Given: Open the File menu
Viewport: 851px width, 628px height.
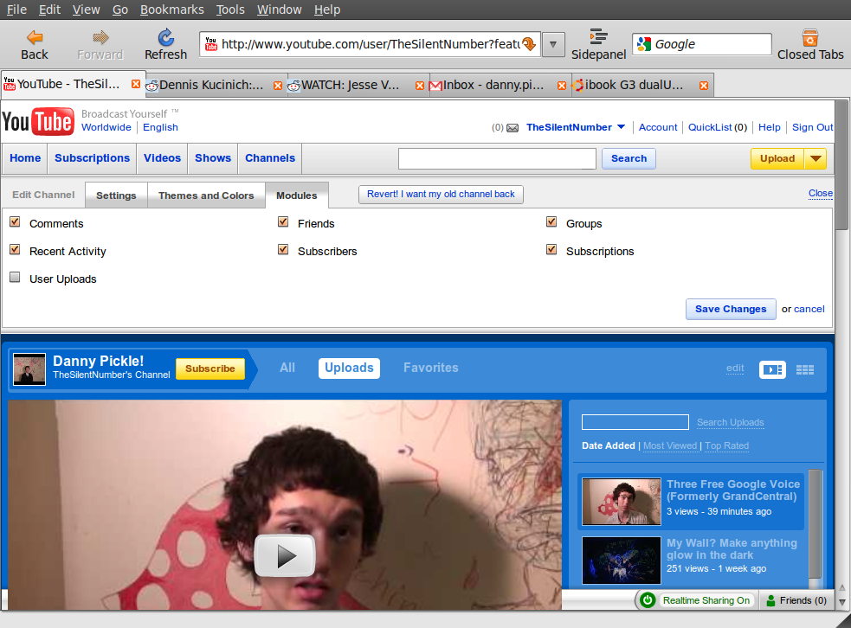Looking at the screenshot, I should coord(16,10).
